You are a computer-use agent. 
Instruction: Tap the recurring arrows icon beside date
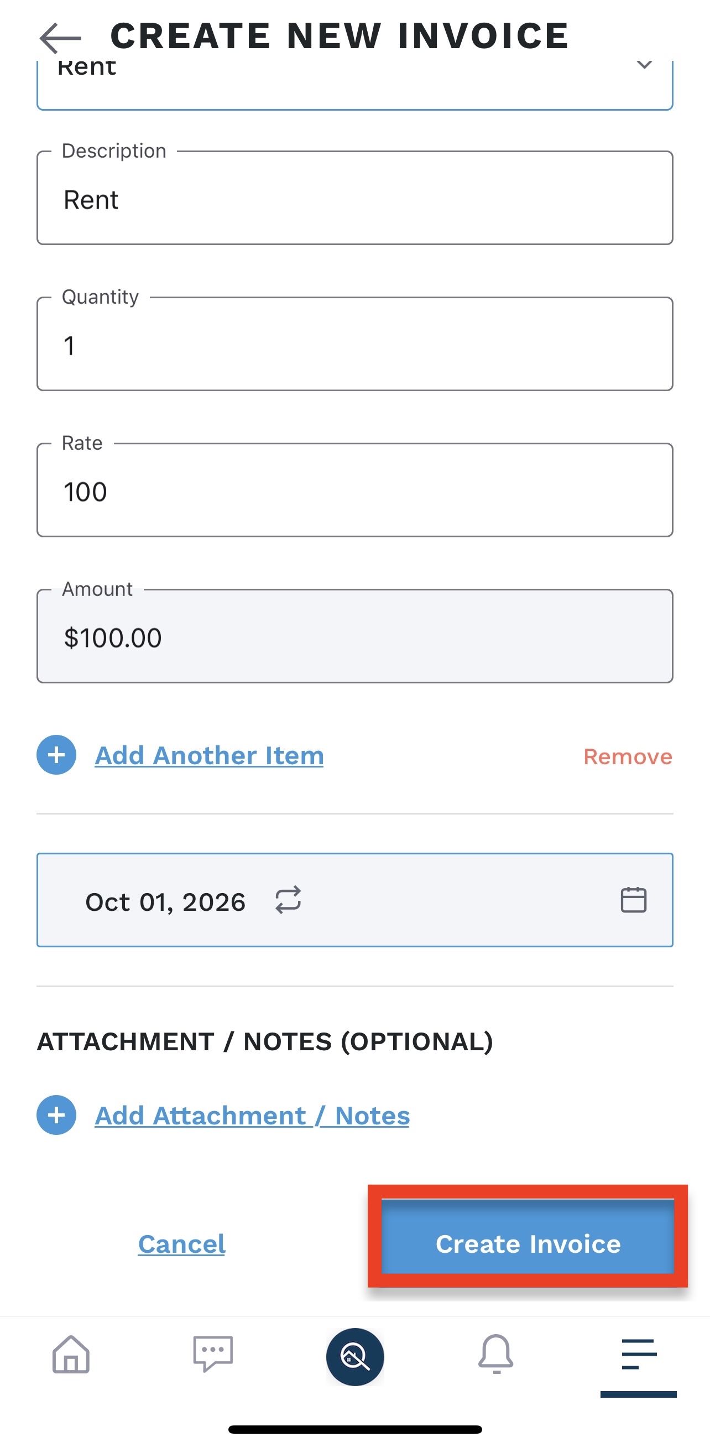[289, 900]
